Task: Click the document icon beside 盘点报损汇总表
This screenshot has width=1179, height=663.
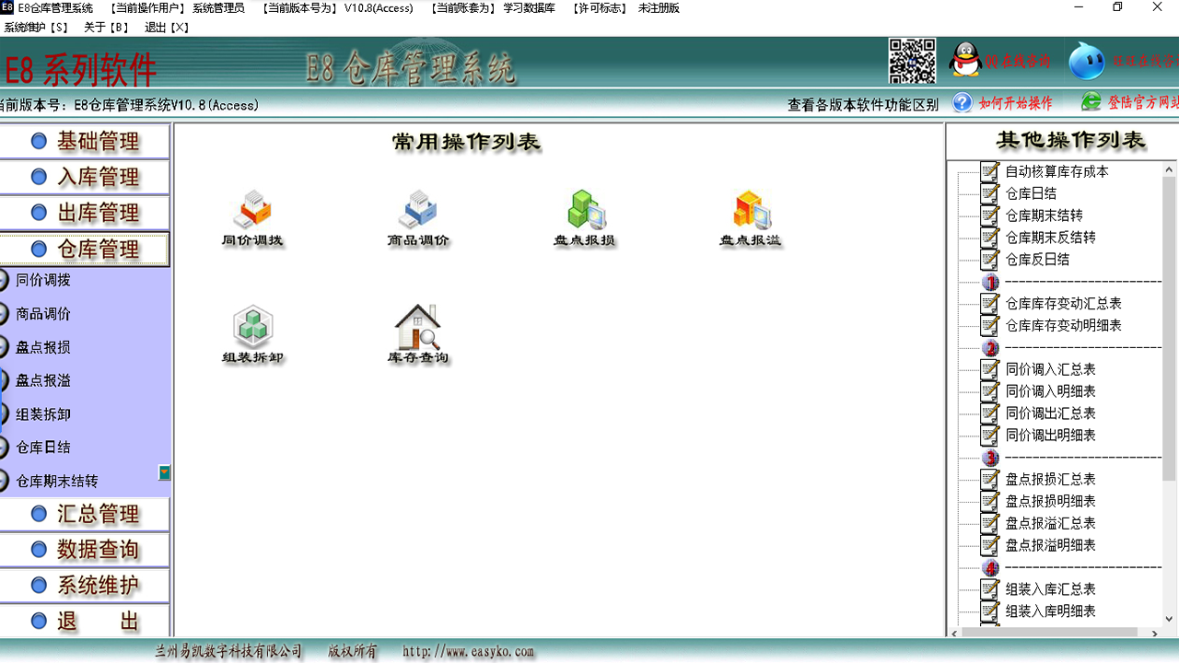Action: tap(990, 479)
